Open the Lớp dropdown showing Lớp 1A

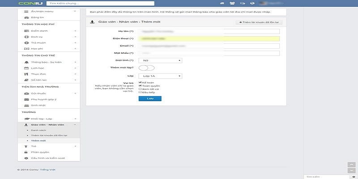[160, 76]
